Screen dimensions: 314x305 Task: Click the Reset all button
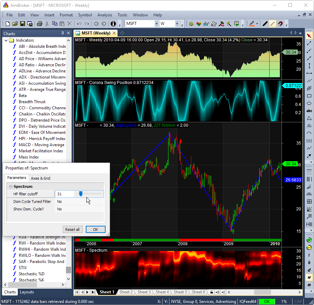(72, 229)
